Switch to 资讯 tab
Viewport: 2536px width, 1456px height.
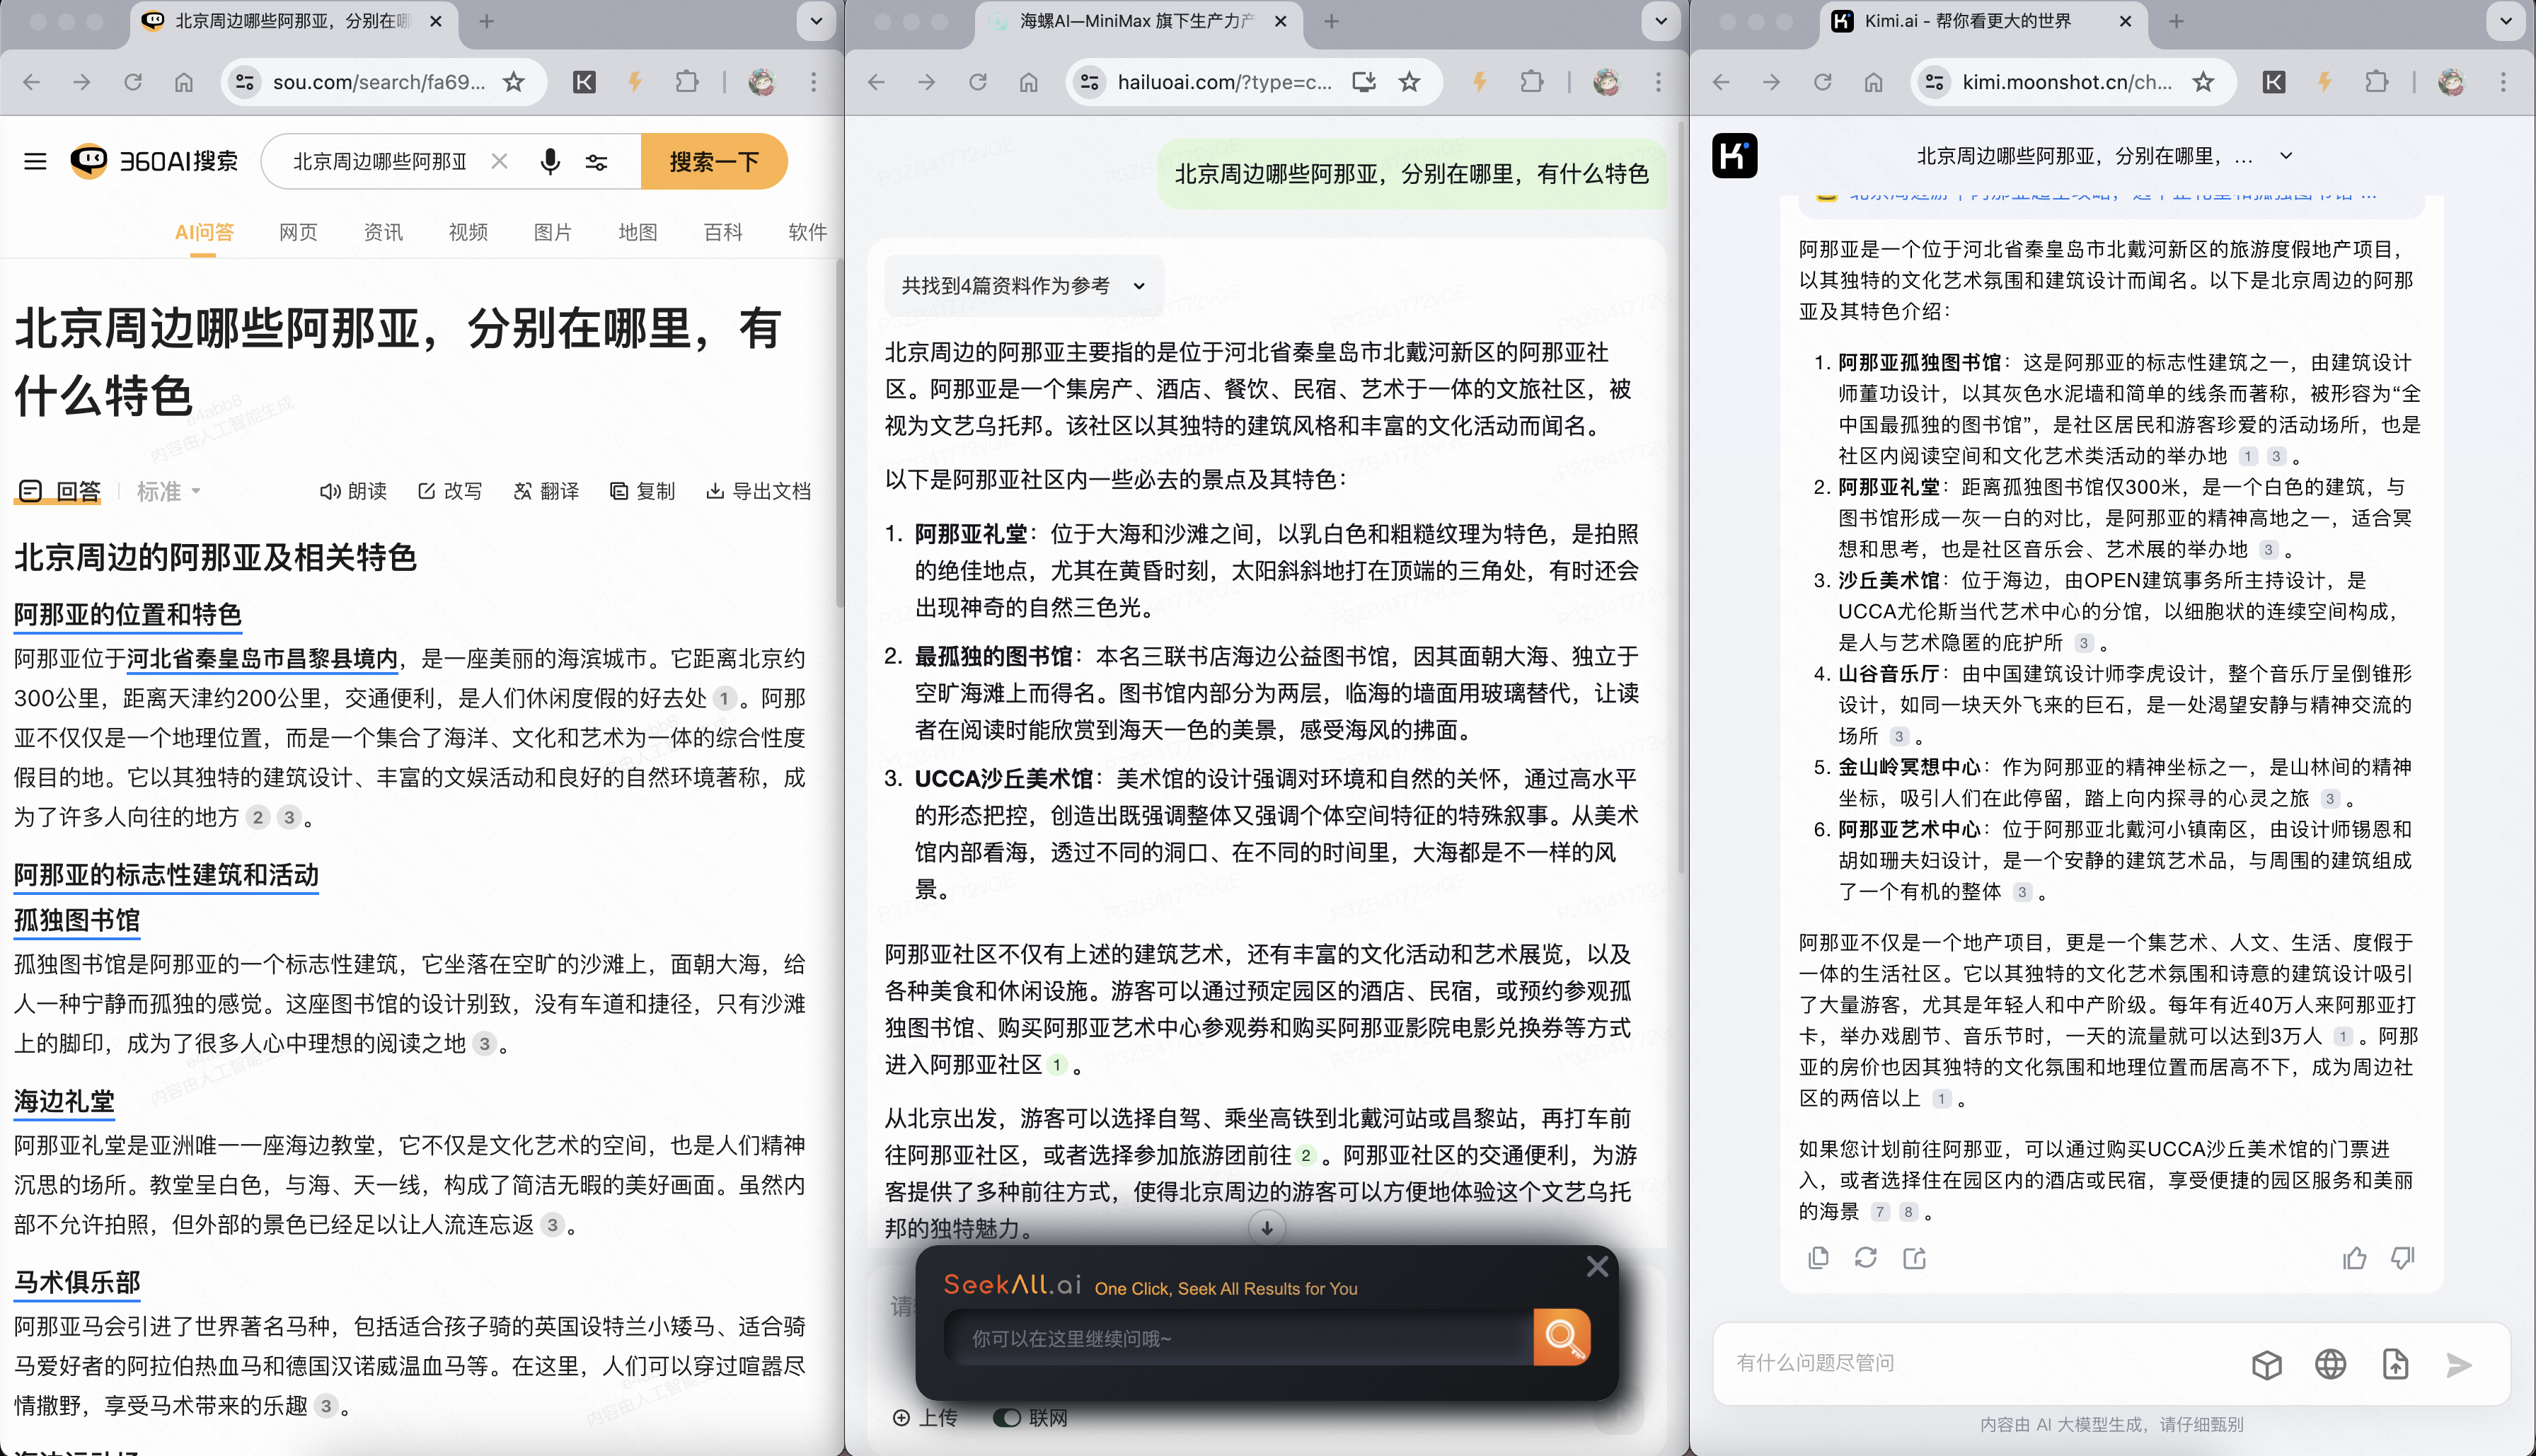(x=383, y=233)
